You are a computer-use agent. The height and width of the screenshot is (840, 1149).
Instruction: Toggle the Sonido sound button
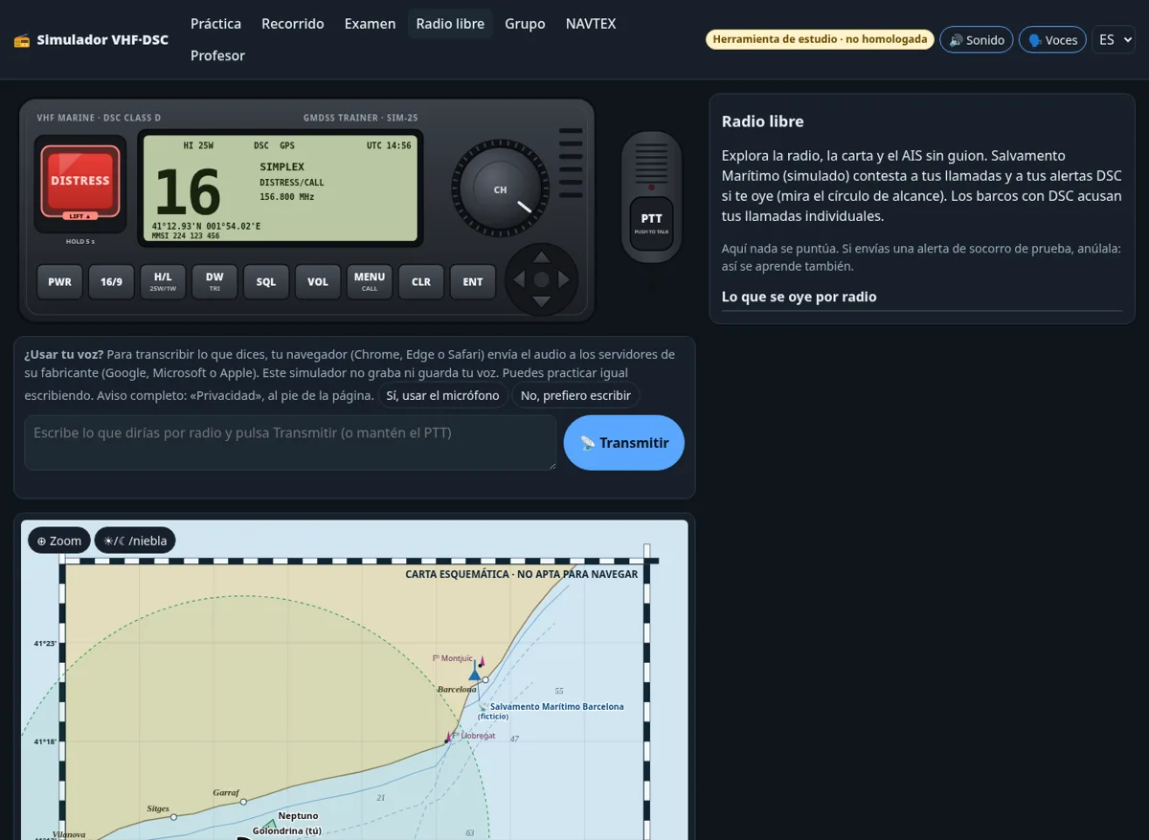(977, 39)
